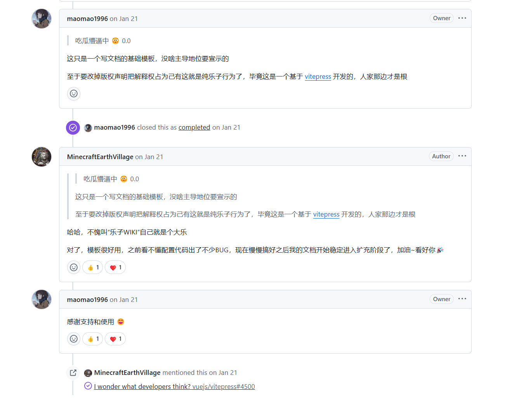This screenshot has width=524, height=404.
Task: Open options menu on last maomao1996 comment
Action: 462,299
